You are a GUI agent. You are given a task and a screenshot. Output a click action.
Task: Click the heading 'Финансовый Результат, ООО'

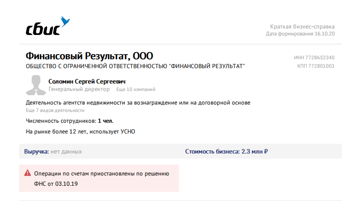89,56
